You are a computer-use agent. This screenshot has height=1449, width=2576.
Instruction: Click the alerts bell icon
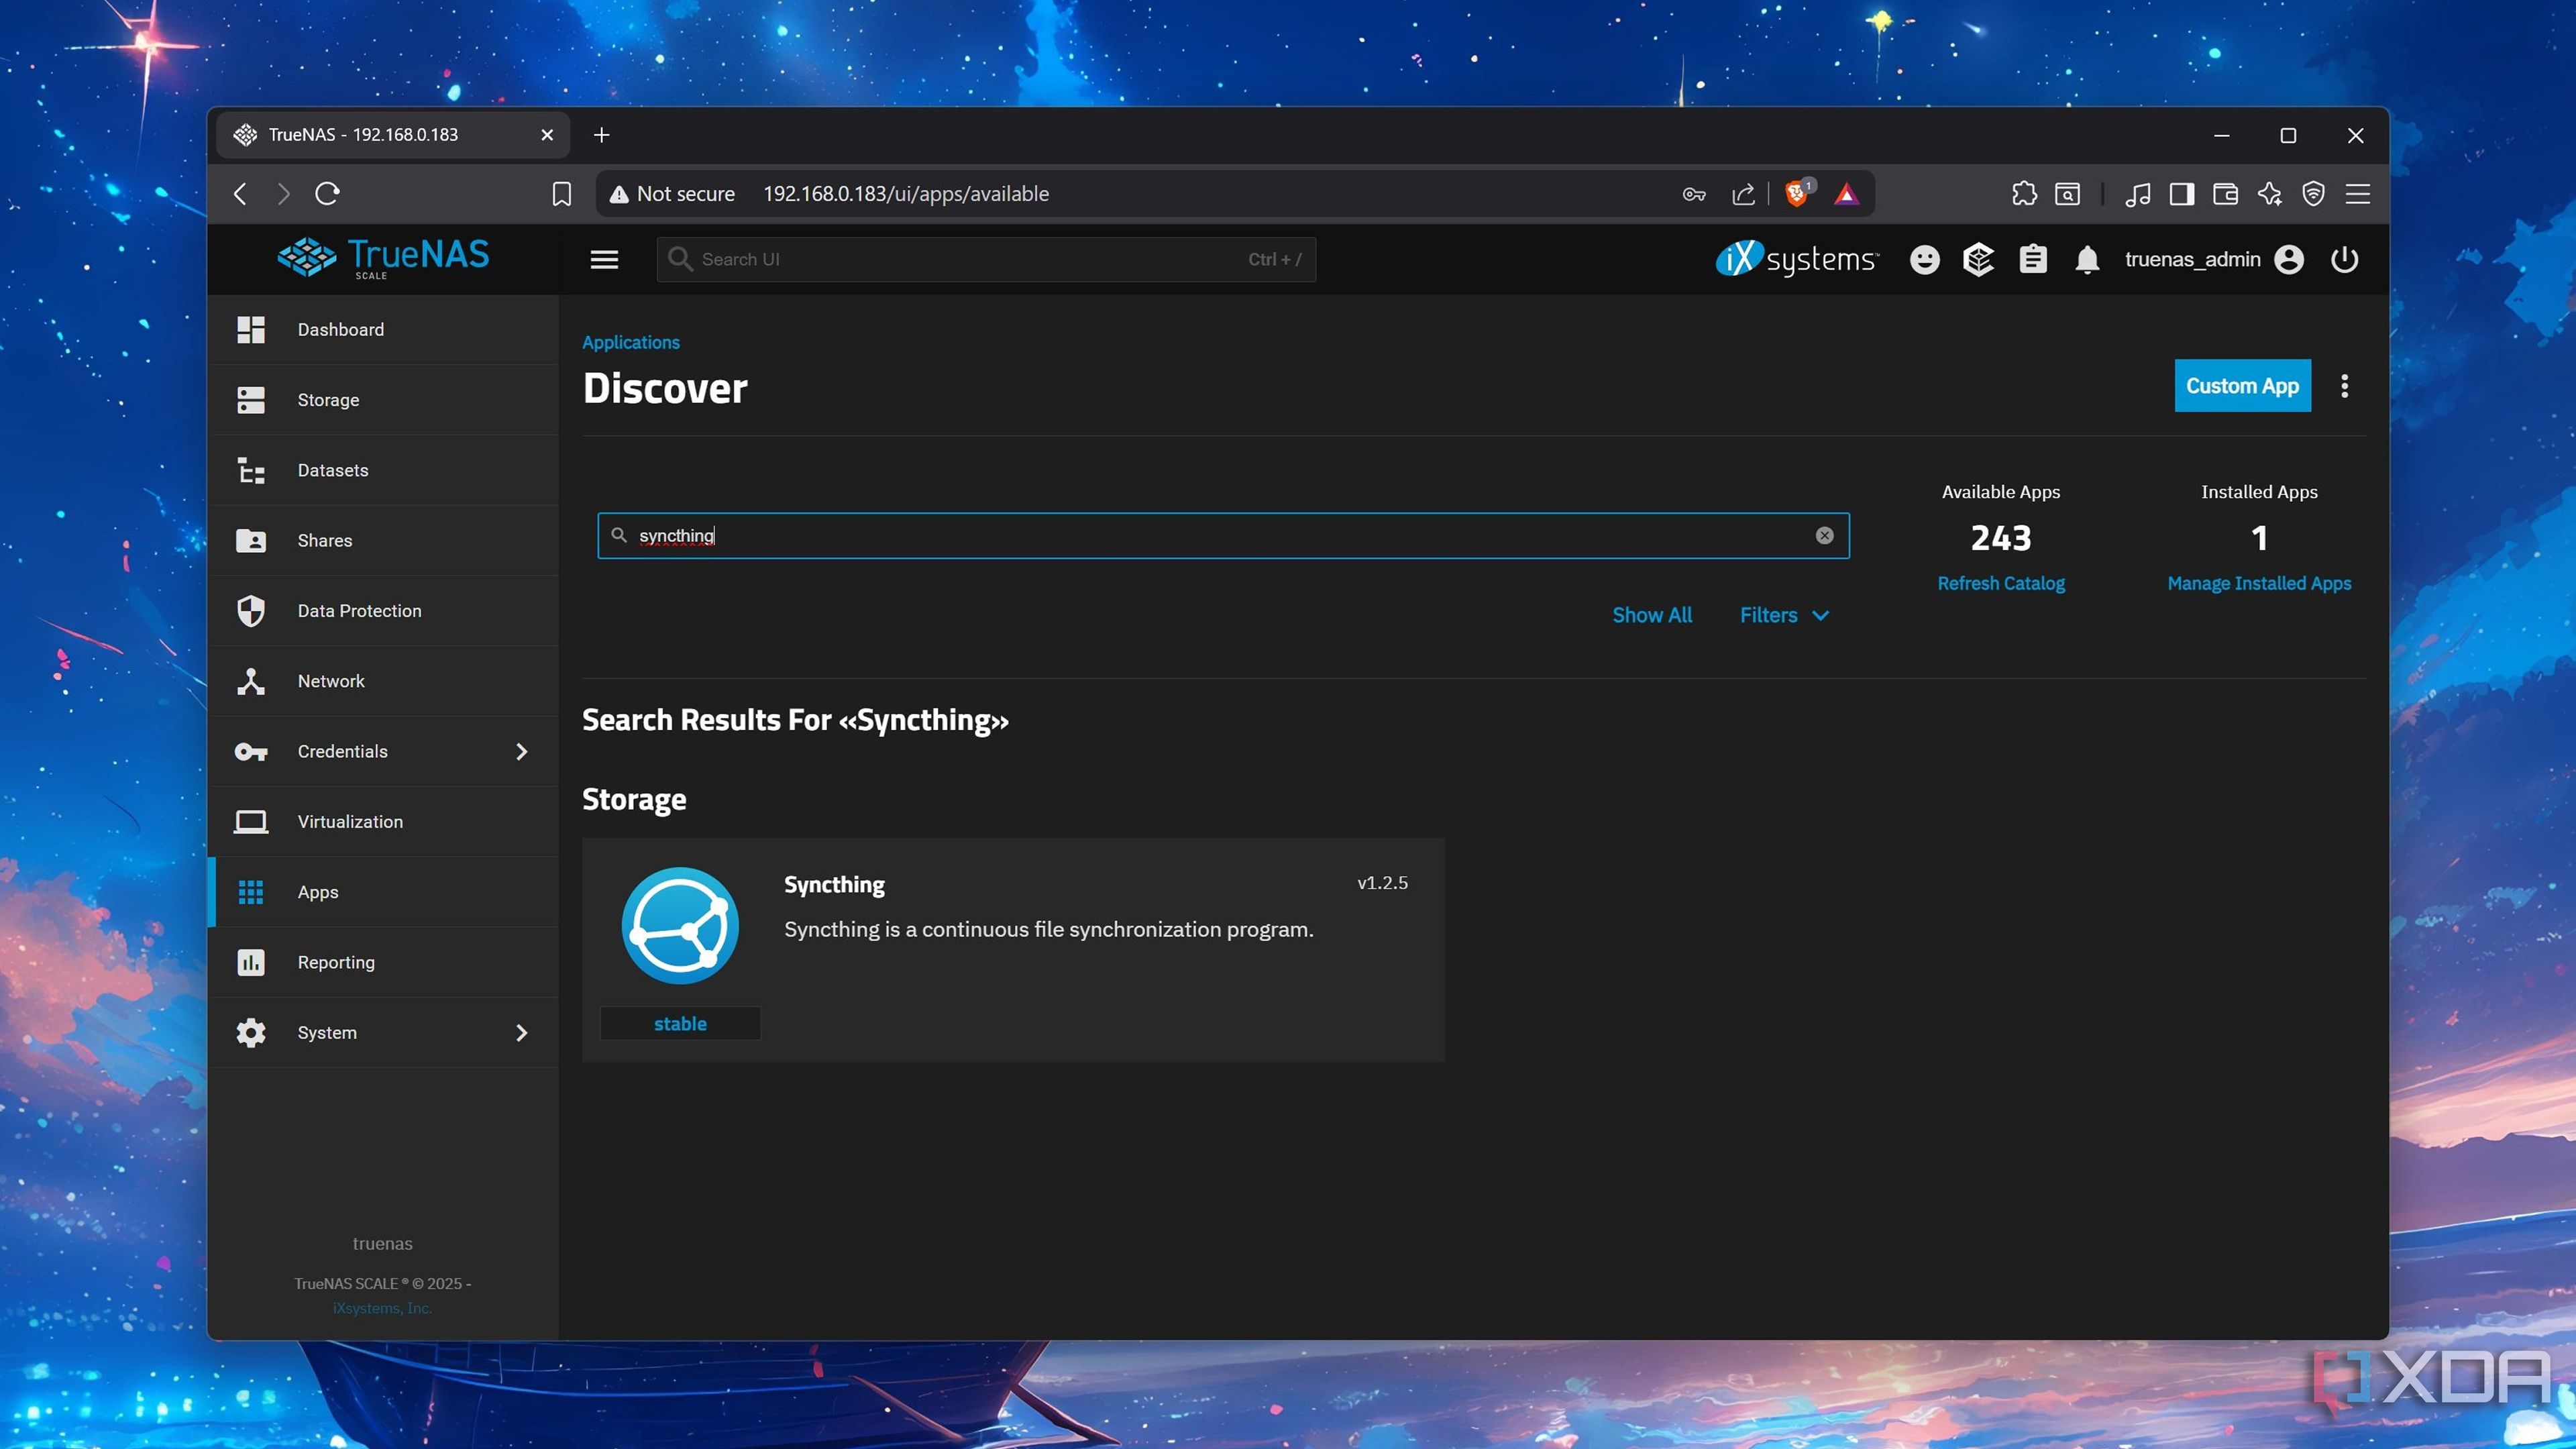[2086, 260]
